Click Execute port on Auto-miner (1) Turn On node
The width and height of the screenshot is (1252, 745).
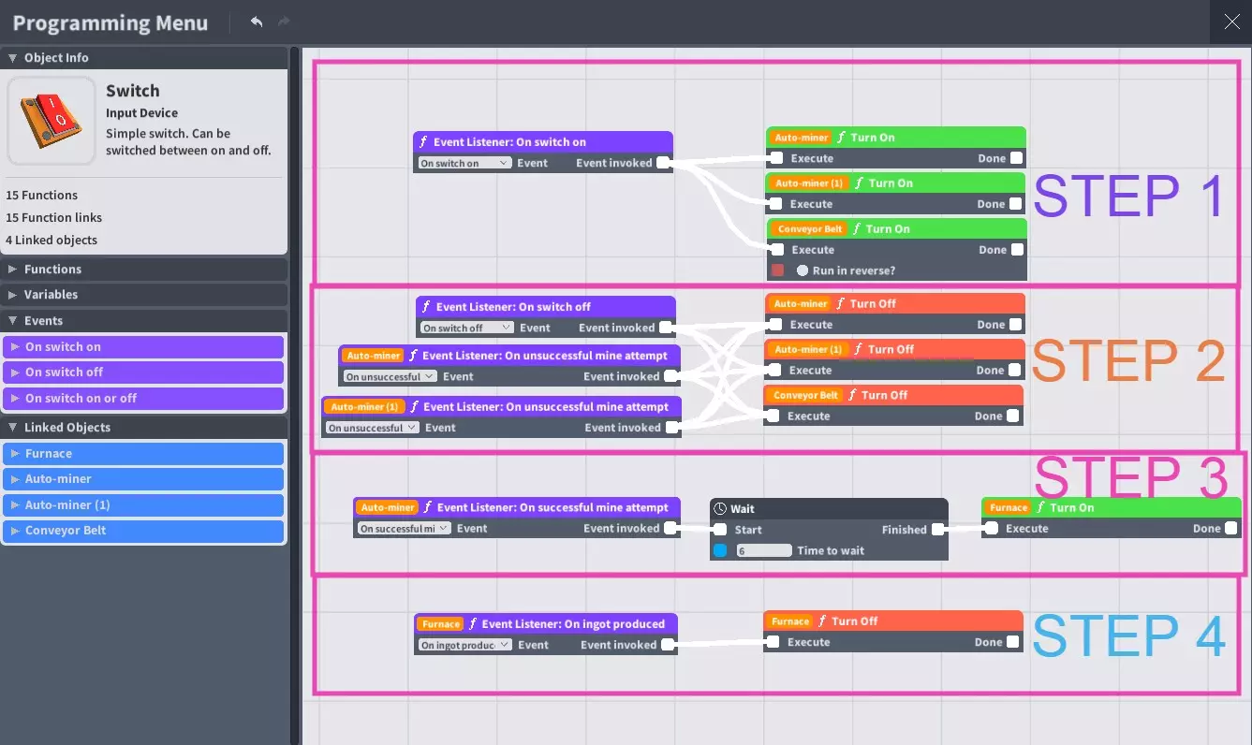click(776, 204)
